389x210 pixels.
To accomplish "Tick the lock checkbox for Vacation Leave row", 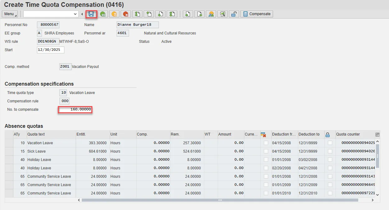I will click(330, 143).
